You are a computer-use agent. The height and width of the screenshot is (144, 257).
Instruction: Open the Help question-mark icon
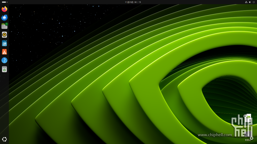pyautogui.click(x=4, y=60)
